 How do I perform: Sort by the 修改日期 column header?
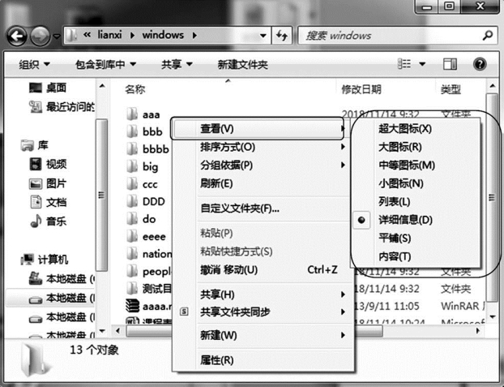coord(361,89)
